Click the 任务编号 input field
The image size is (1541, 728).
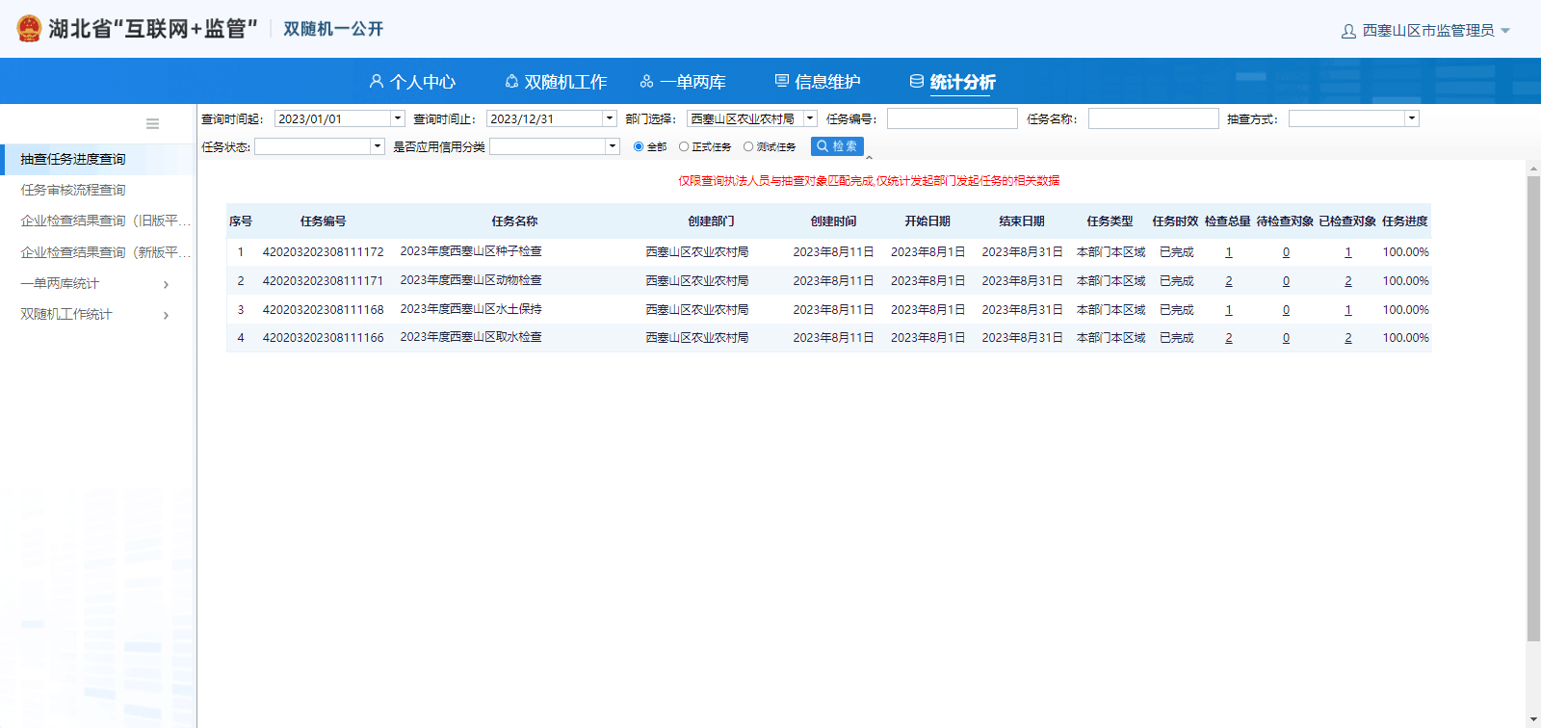click(952, 118)
